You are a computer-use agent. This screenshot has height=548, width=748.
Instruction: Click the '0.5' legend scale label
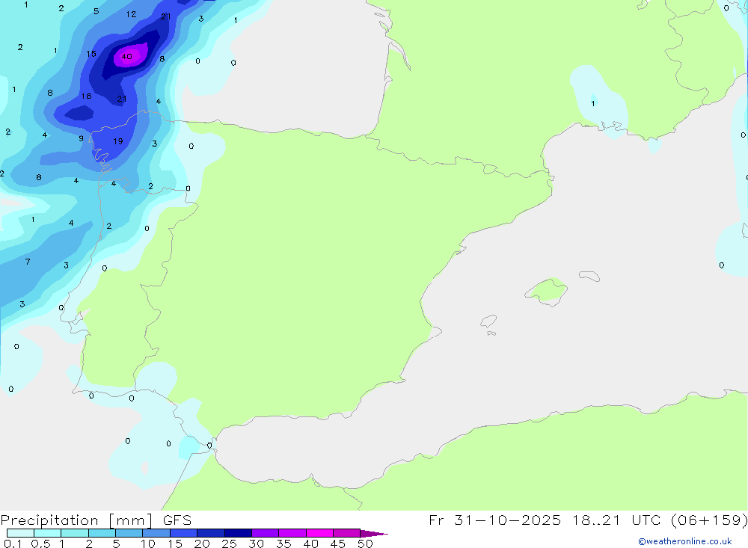[x=40, y=544]
